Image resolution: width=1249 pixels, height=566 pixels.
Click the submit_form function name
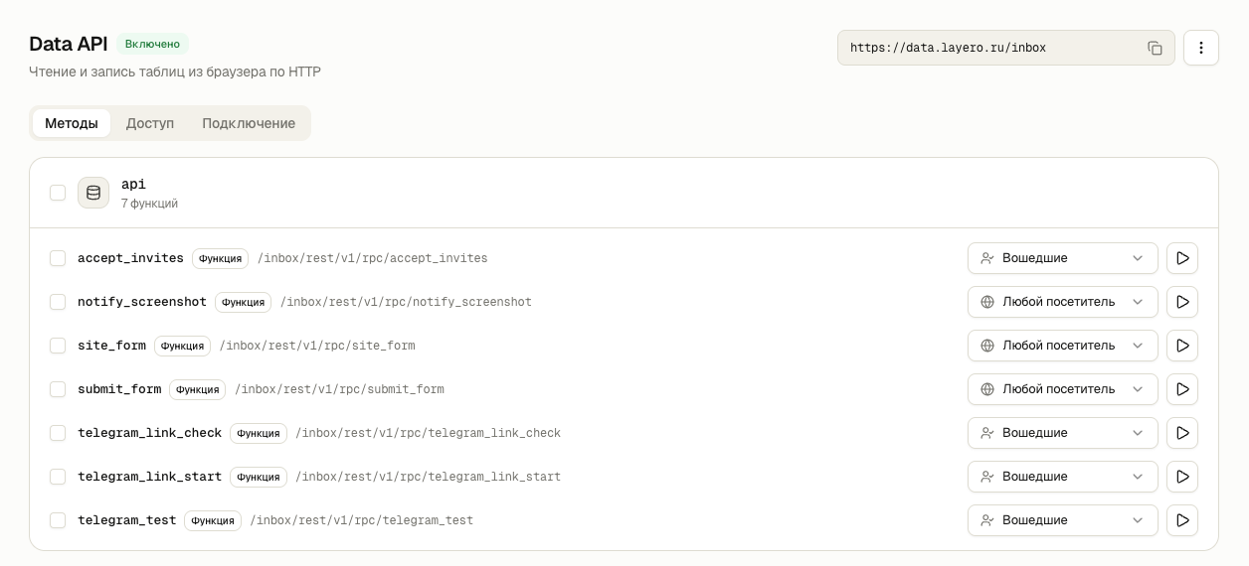[119, 389]
